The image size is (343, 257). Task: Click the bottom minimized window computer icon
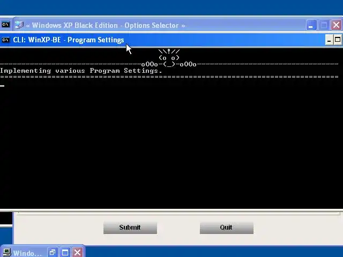click(x=6, y=252)
